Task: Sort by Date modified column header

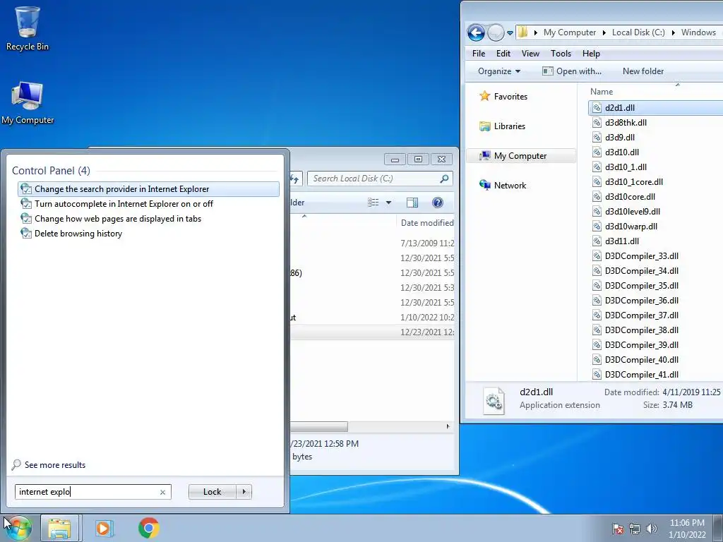Action: click(427, 222)
